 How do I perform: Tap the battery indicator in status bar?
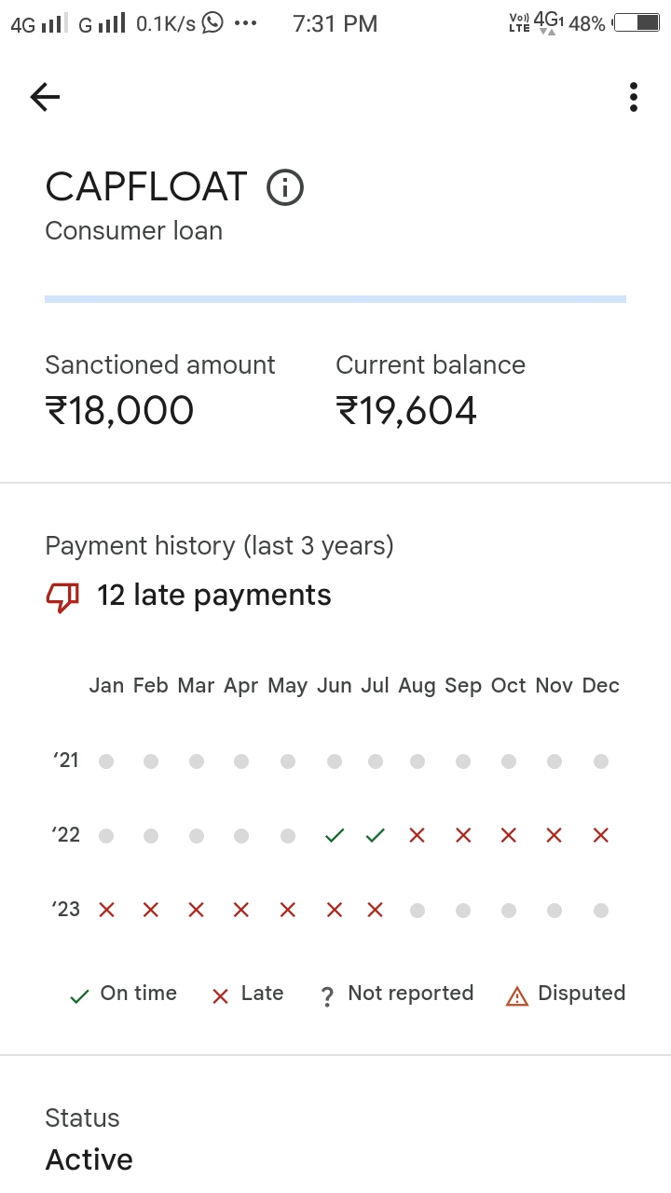pyautogui.click(x=637, y=23)
